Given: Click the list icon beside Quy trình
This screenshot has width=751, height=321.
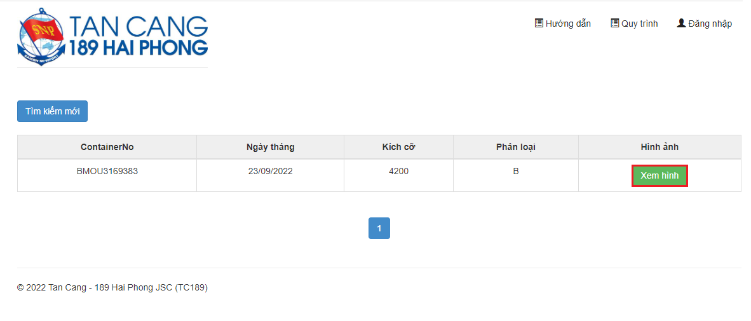Looking at the screenshot, I should (x=615, y=23).
